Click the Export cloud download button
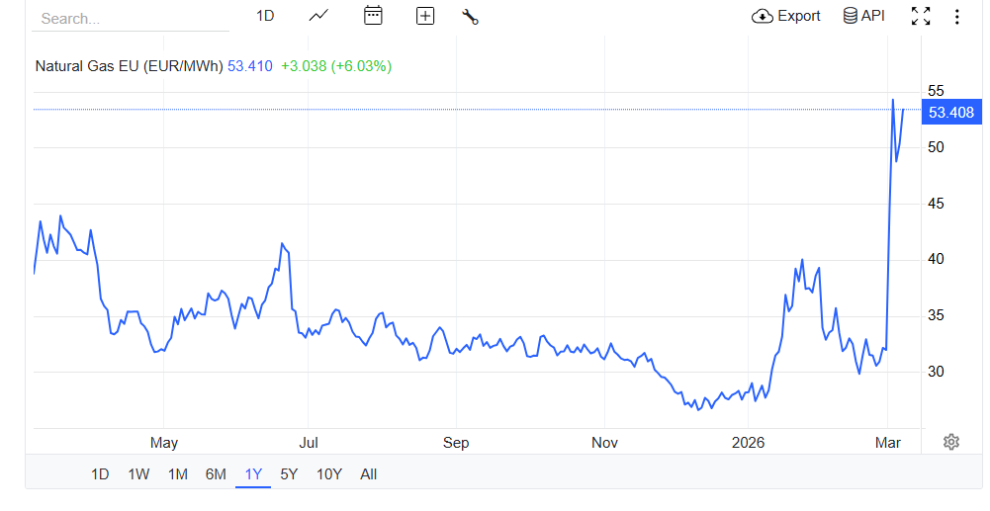This screenshot has width=990, height=511. [785, 16]
